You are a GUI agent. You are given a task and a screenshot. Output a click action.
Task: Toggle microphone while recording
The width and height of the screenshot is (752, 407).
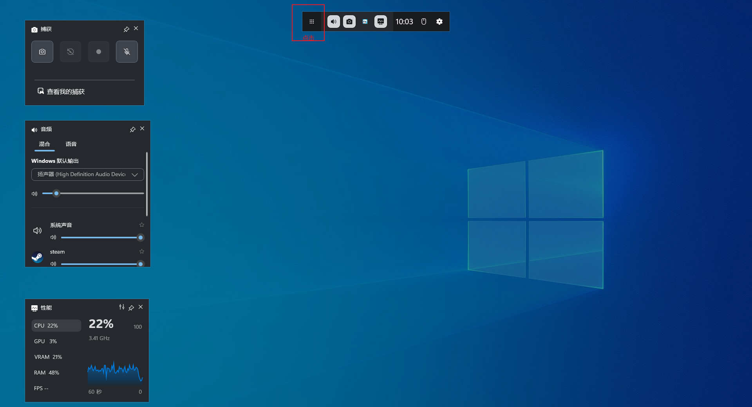point(127,52)
